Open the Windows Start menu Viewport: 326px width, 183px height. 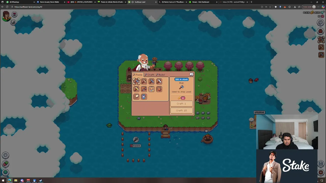(x=3, y=180)
